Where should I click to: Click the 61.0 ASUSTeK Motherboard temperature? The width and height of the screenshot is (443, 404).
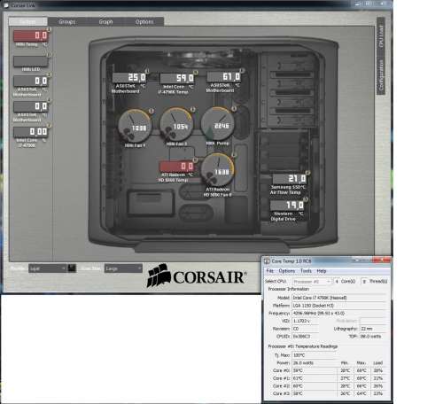pos(224,77)
